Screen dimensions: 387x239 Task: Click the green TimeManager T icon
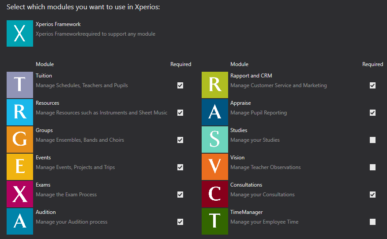tap(215, 221)
